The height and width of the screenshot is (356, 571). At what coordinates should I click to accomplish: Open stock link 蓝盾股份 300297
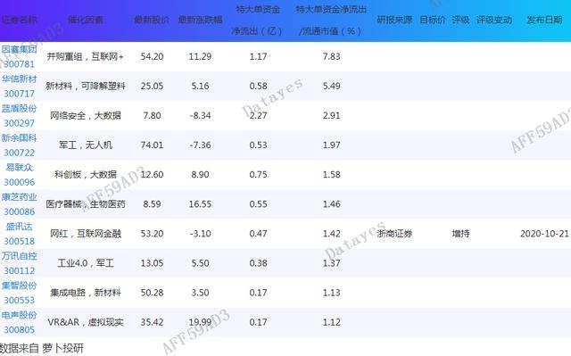19,116
